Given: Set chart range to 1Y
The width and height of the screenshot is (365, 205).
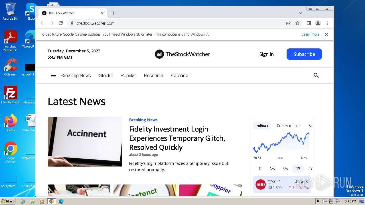Looking at the screenshot, I should [298, 169].
